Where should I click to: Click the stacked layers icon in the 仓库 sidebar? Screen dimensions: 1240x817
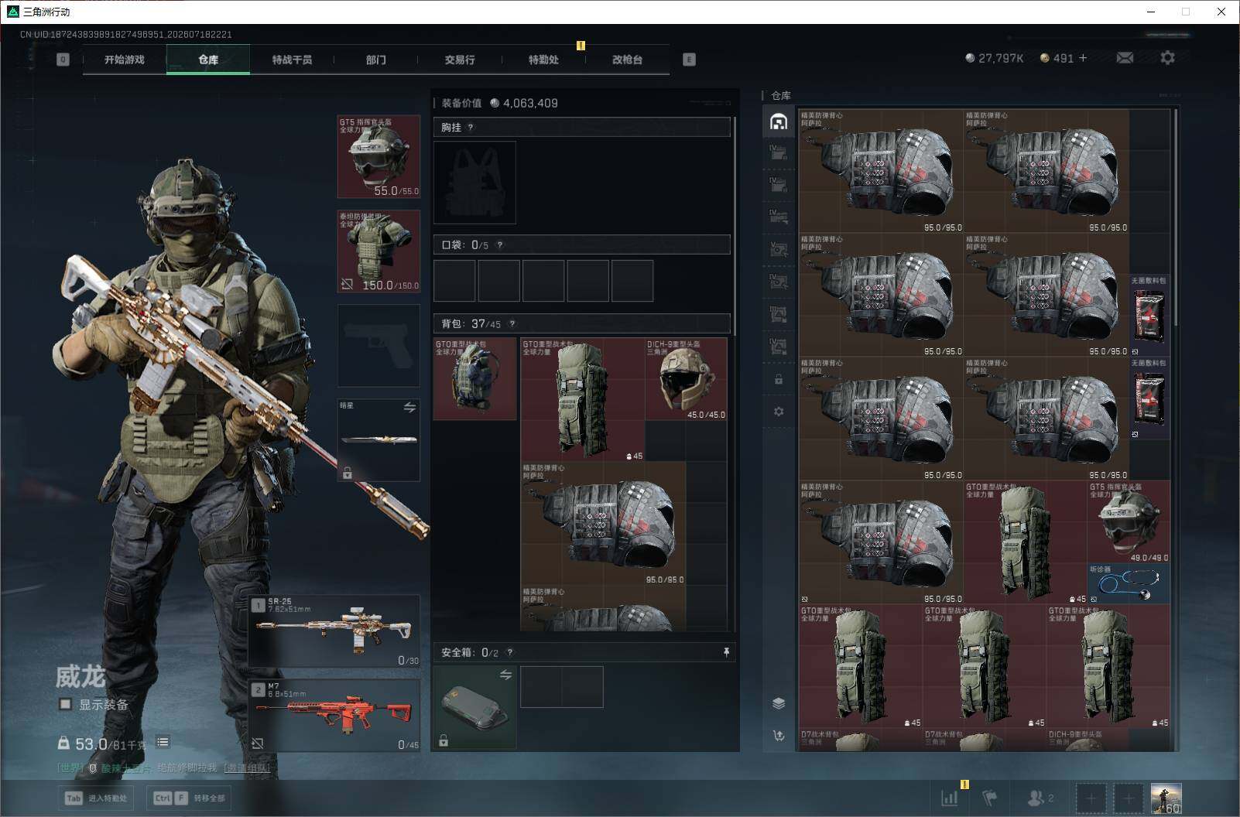pyautogui.click(x=779, y=703)
